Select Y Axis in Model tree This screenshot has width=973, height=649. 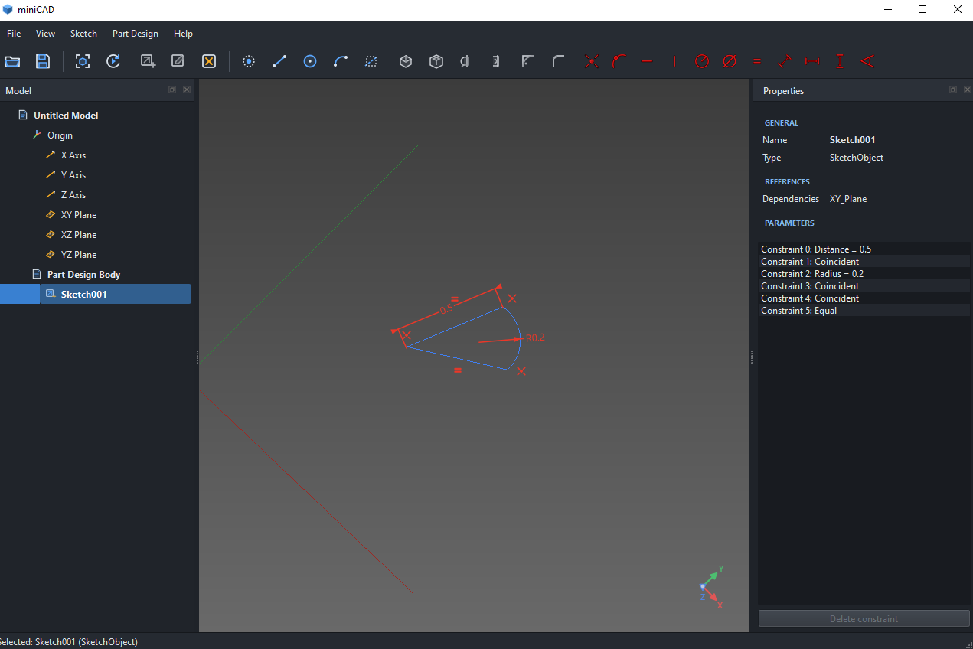[x=73, y=175]
